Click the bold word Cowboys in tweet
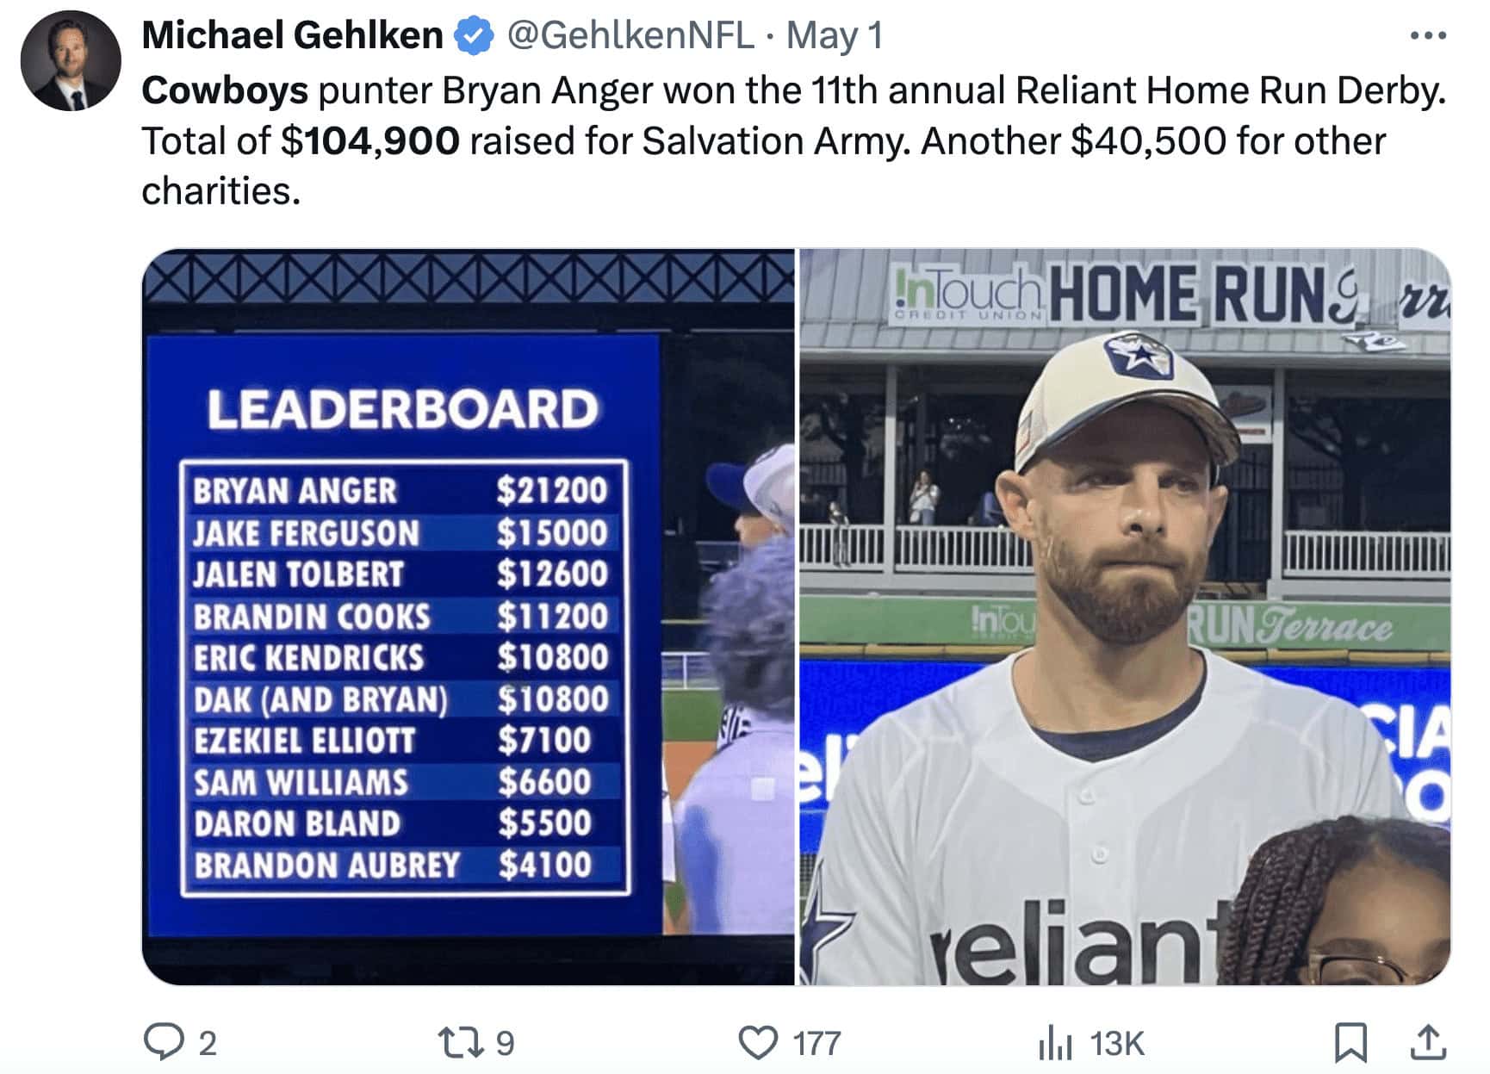The width and height of the screenshot is (1490, 1074). point(225,90)
